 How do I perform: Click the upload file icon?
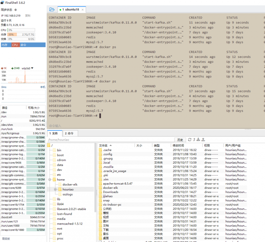pos(203,140)
